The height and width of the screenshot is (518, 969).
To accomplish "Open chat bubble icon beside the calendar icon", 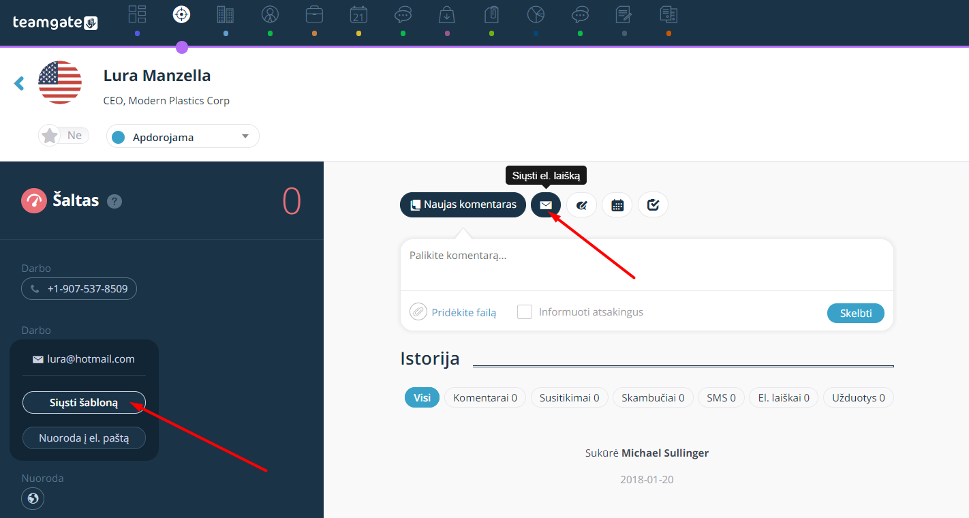I will 403,14.
